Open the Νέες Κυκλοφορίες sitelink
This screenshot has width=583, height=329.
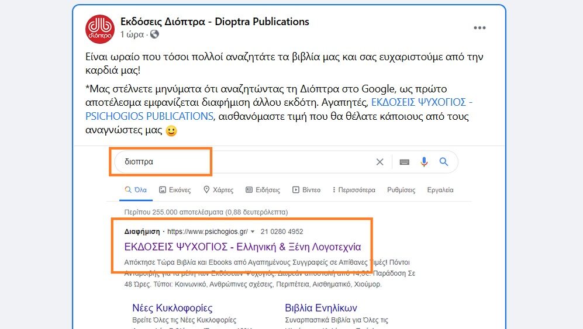[173, 308]
